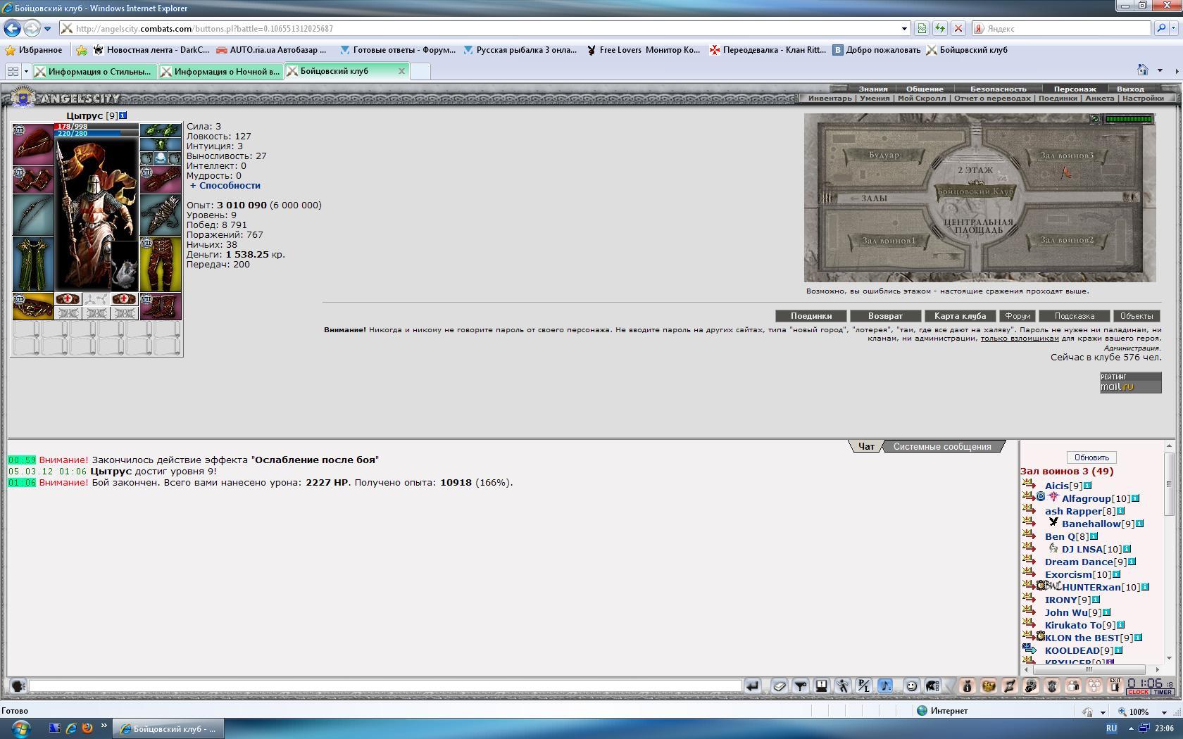Click the demon face icon in bottom bar

click(1052, 686)
